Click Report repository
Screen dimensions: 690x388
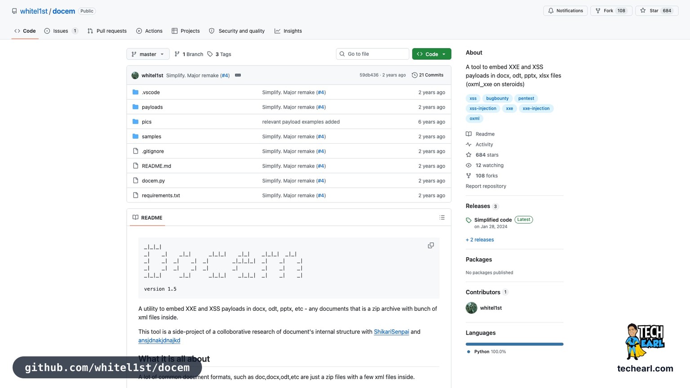point(486,186)
